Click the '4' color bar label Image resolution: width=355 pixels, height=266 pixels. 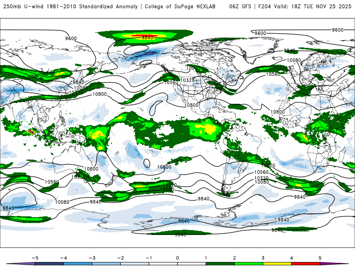[292, 258]
